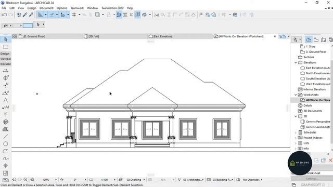Select the Angle Dimension tool
333x187 pixels.
pyautogui.click(x=6, y=92)
